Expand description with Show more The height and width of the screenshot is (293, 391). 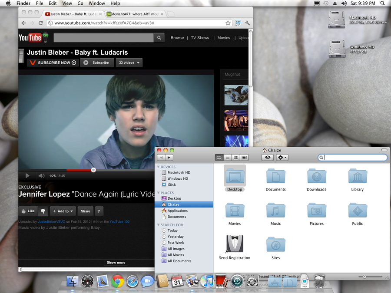[x=116, y=263]
